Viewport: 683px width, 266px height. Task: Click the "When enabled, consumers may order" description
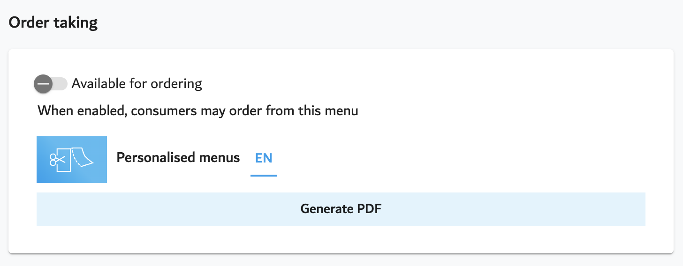[198, 111]
